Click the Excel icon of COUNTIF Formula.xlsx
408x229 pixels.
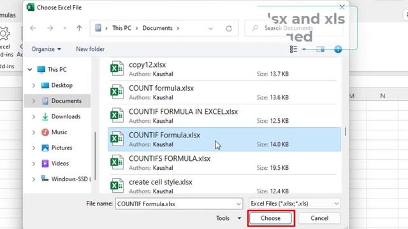point(117,139)
